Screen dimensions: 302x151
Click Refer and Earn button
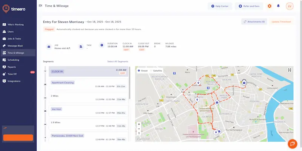249,6
